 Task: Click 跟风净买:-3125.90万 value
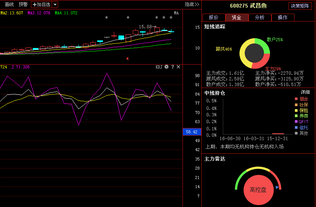click(x=279, y=79)
